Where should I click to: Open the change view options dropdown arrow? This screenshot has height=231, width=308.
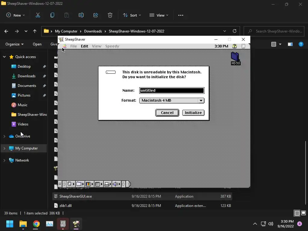point(280,45)
